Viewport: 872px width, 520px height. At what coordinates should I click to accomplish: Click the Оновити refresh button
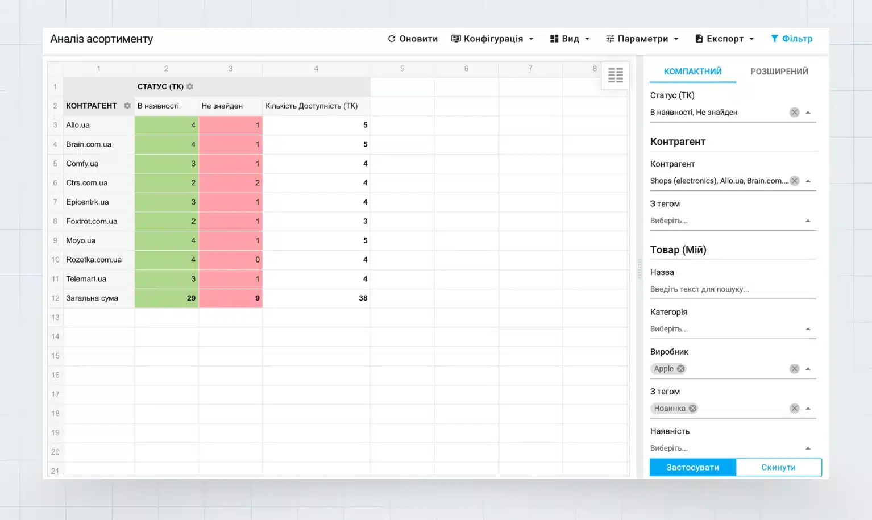pyautogui.click(x=413, y=39)
